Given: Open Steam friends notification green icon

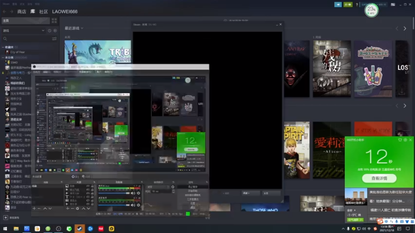Looking at the screenshot, I should tap(348, 5).
